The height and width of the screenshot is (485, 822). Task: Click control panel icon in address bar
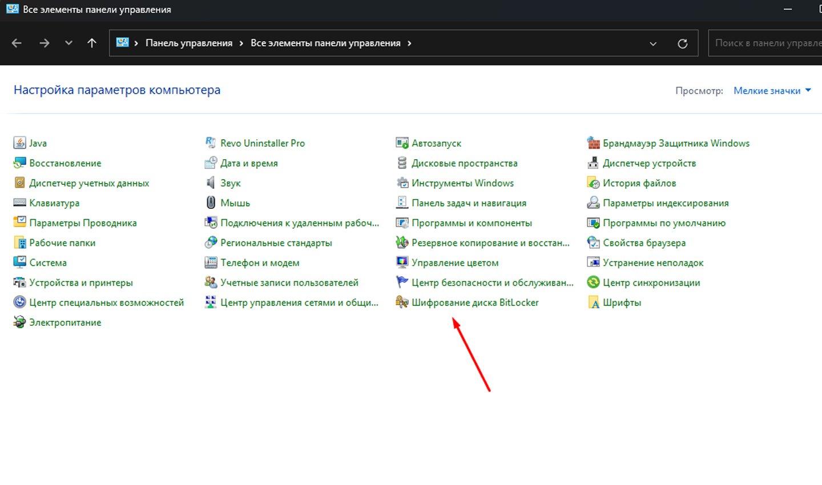pyautogui.click(x=122, y=43)
